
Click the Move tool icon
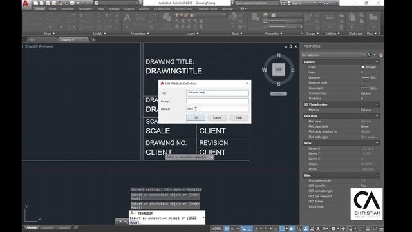pyautogui.click(x=81, y=15)
